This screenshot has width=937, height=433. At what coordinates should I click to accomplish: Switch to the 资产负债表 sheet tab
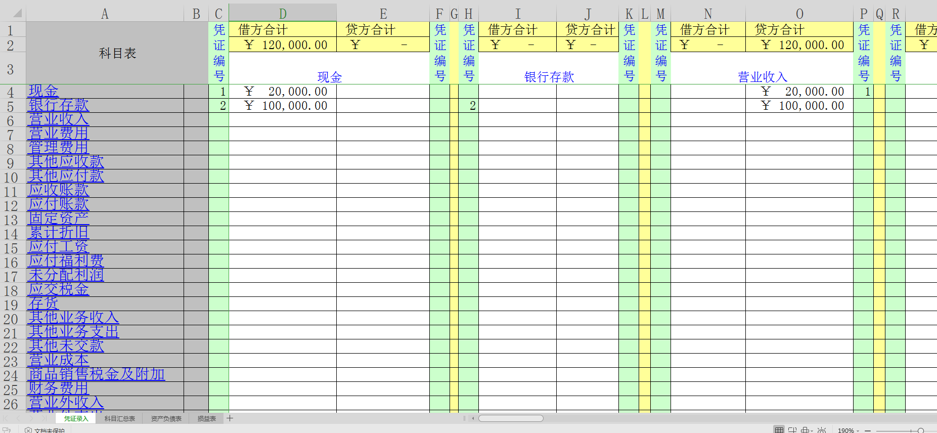tap(166, 418)
